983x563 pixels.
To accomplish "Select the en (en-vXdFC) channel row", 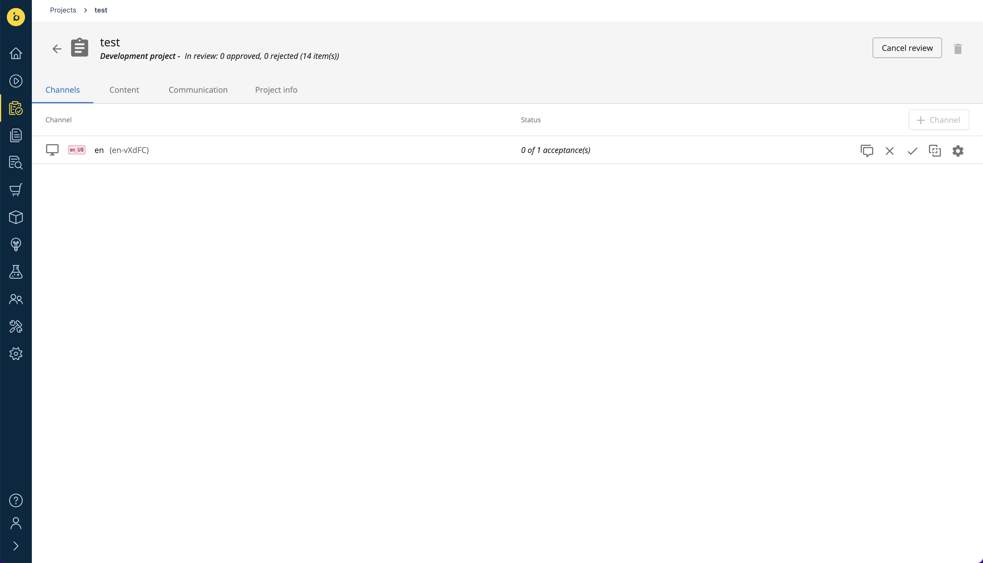I will pyautogui.click(x=507, y=150).
